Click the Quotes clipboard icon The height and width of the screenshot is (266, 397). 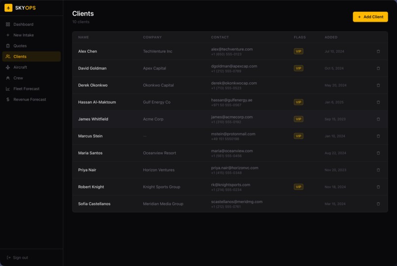pyautogui.click(x=8, y=46)
